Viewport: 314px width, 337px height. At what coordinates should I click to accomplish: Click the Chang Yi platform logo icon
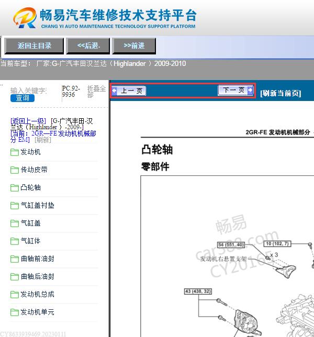point(25,18)
